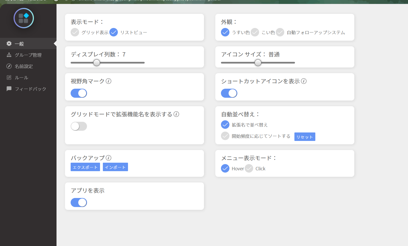Toggle the 視野角マーク switch
The image size is (408, 246).
click(79, 93)
